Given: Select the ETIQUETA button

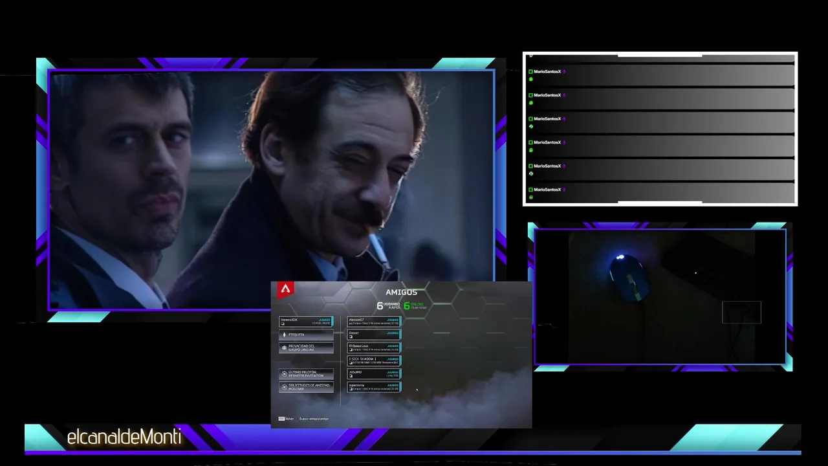Looking at the screenshot, I should tap(306, 335).
